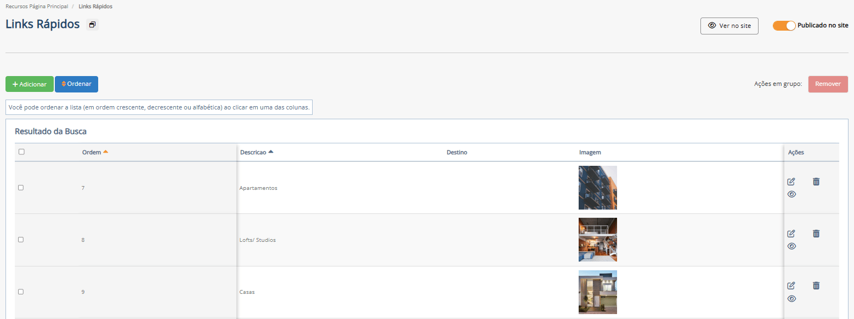Edit the Casas row with pencil icon
The height and width of the screenshot is (319, 854).
[791, 286]
